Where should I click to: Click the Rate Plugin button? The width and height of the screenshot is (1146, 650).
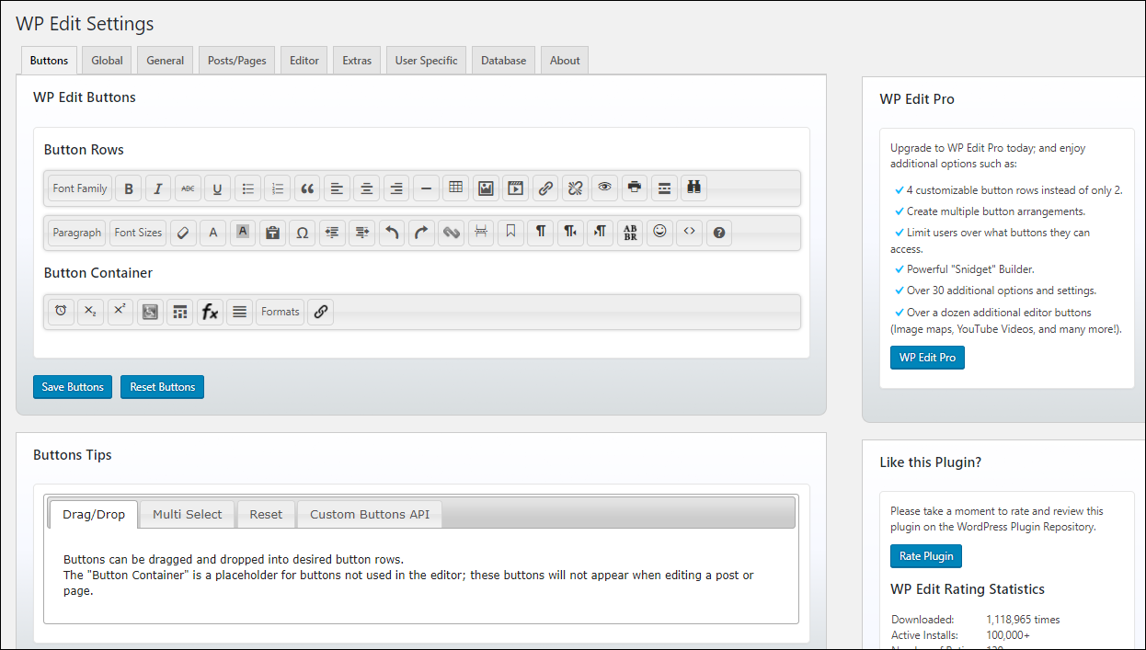926,556
